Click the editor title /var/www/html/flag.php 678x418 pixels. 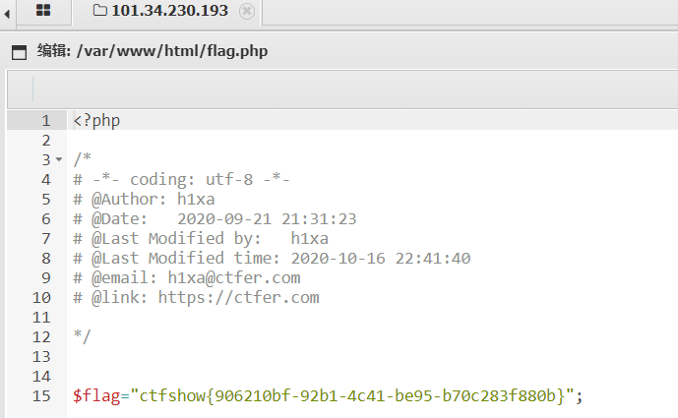[x=172, y=51]
